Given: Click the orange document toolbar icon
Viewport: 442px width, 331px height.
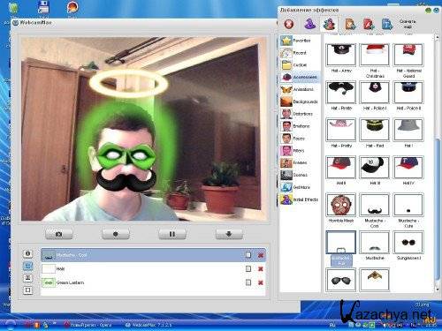Looking at the screenshot, I should click(x=350, y=24).
